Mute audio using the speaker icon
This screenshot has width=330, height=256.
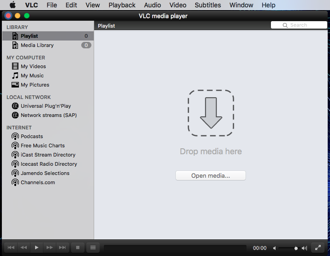click(275, 248)
